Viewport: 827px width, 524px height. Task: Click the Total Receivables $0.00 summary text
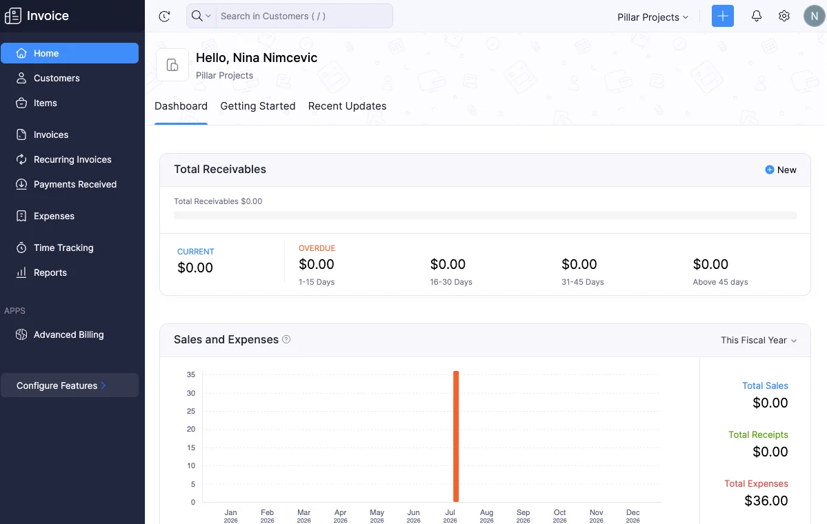(218, 201)
